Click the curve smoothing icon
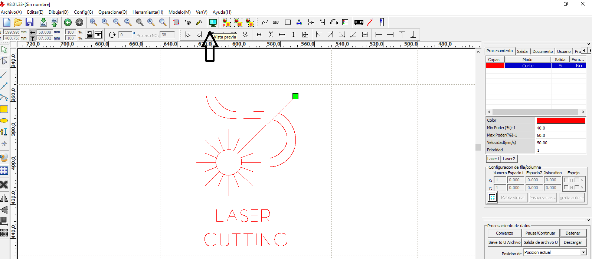The width and height of the screenshot is (592, 259). pyautogui.click(x=265, y=23)
